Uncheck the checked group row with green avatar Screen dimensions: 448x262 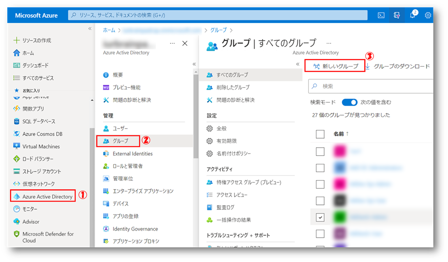(x=320, y=217)
